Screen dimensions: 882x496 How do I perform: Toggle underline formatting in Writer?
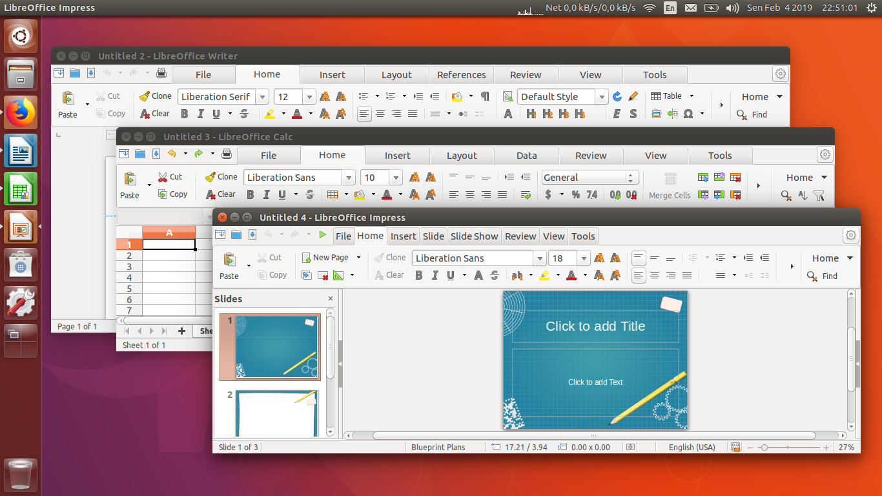point(217,113)
